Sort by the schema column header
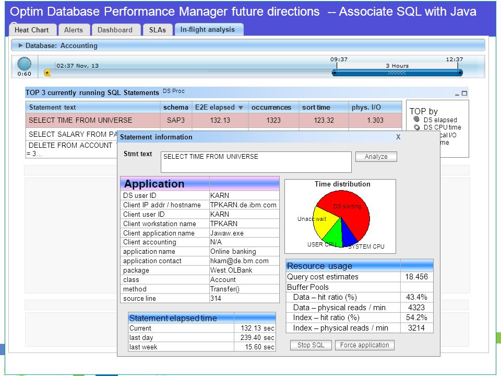The image size is (501, 376). click(176, 108)
